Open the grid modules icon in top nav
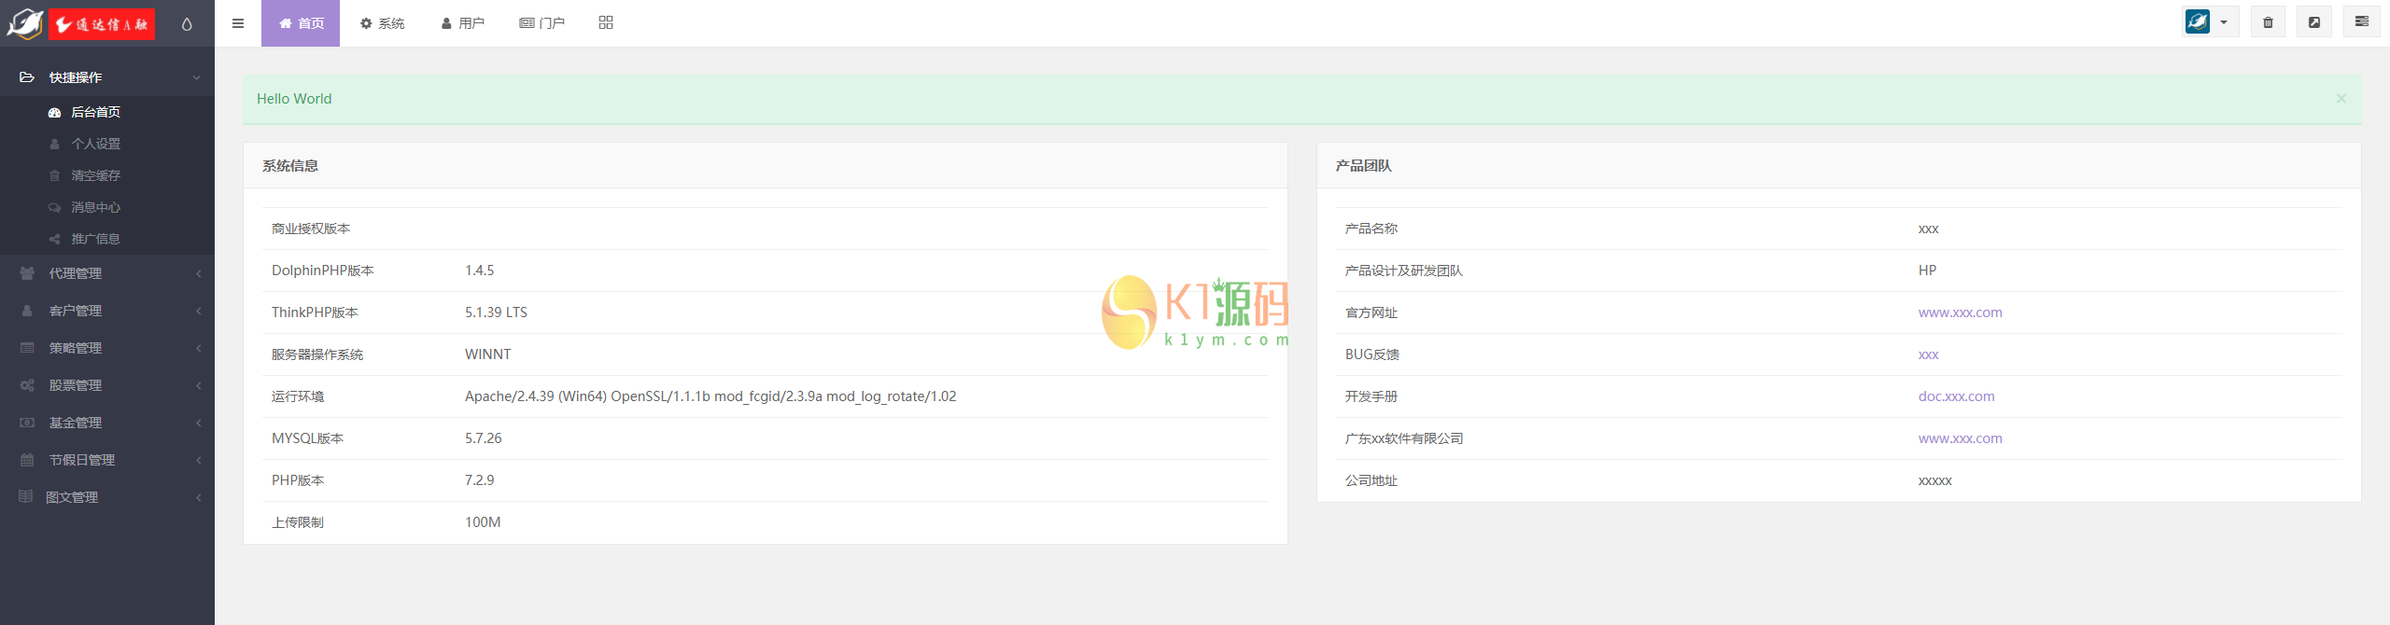 [606, 22]
